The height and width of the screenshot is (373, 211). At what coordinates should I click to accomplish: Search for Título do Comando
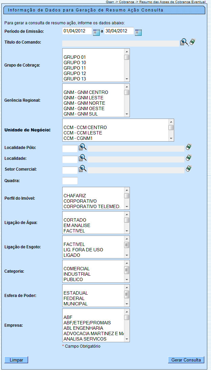[x=184, y=42]
